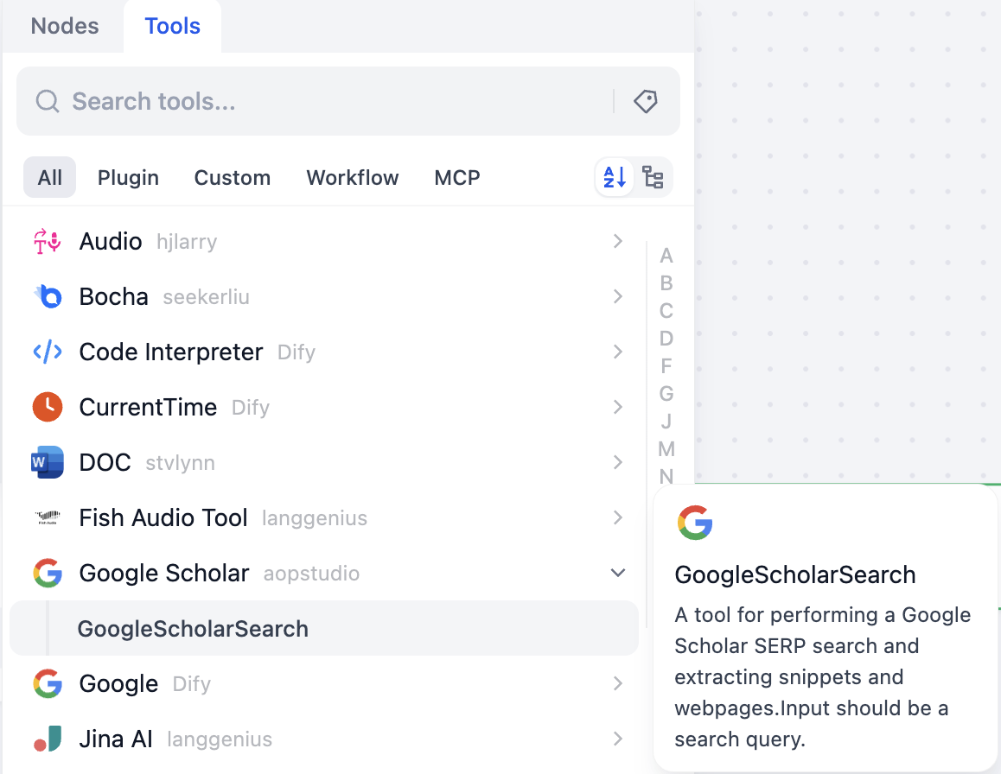Switch to the Nodes tab
Image resolution: width=1001 pixels, height=774 pixels.
(65, 26)
